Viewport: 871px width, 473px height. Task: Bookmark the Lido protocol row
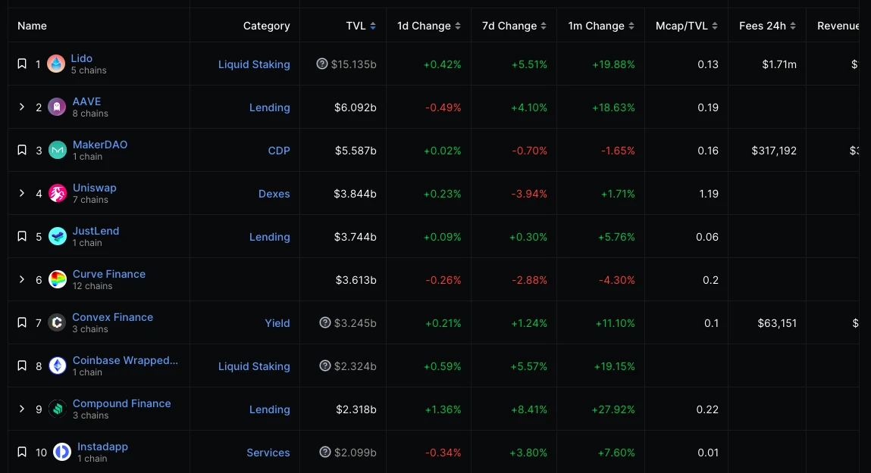coord(22,64)
